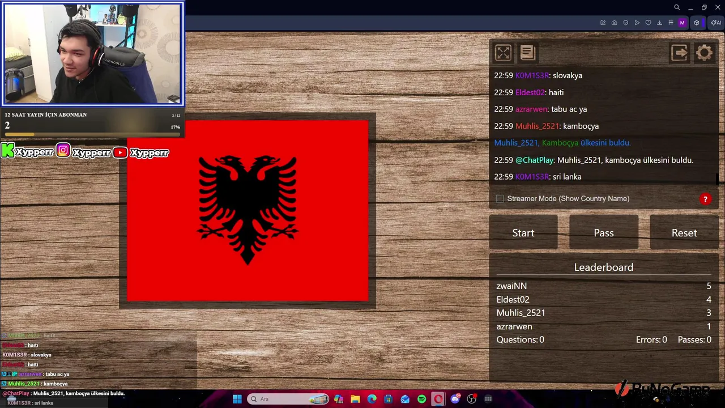
Task: Open Windows Start menu
Action: pyautogui.click(x=237, y=399)
